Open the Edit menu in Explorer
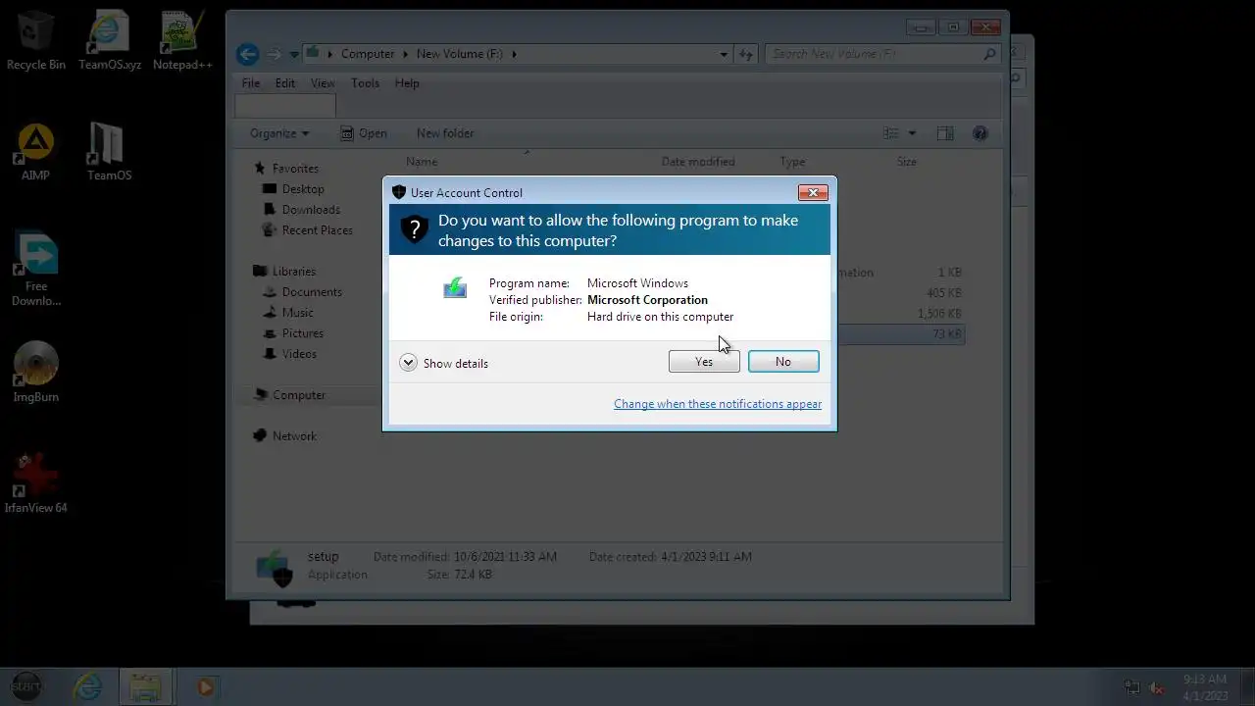 click(285, 83)
